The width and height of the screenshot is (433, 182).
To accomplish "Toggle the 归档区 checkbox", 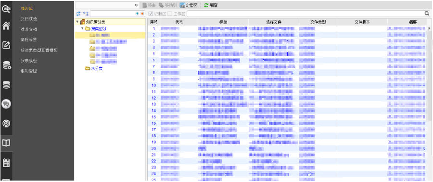I will tap(151, 13).
